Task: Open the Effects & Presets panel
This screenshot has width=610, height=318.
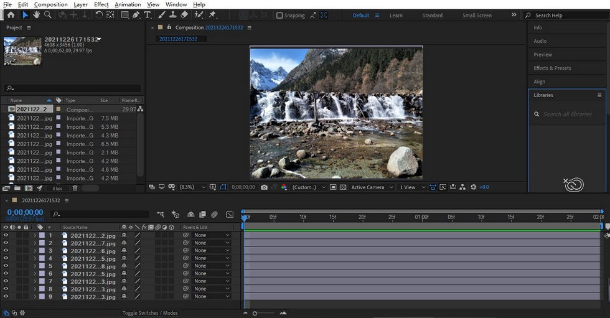Action: pos(552,68)
